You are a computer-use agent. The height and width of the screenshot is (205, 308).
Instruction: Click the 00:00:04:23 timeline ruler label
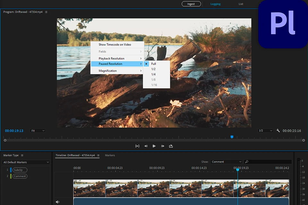(115, 168)
